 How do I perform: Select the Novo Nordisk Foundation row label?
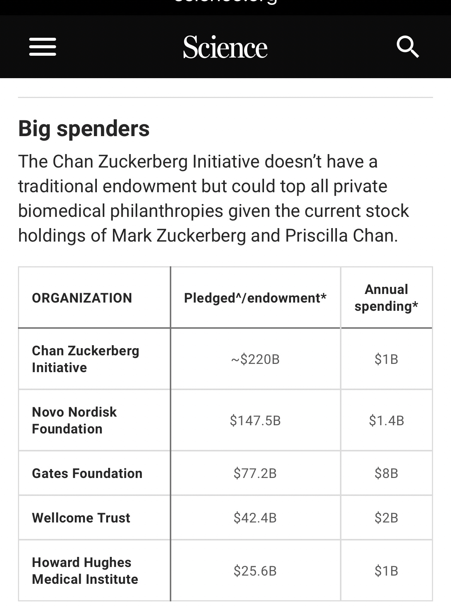pos(74,420)
